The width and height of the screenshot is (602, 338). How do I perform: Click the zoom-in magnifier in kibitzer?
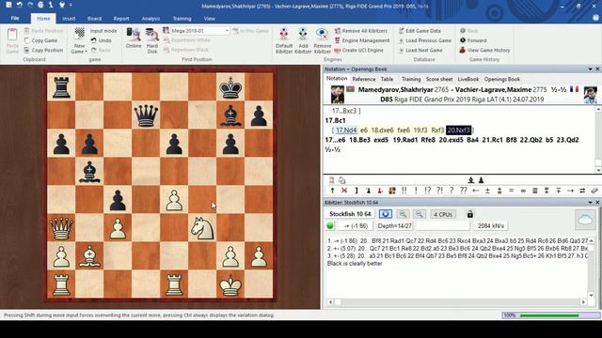coord(403,214)
